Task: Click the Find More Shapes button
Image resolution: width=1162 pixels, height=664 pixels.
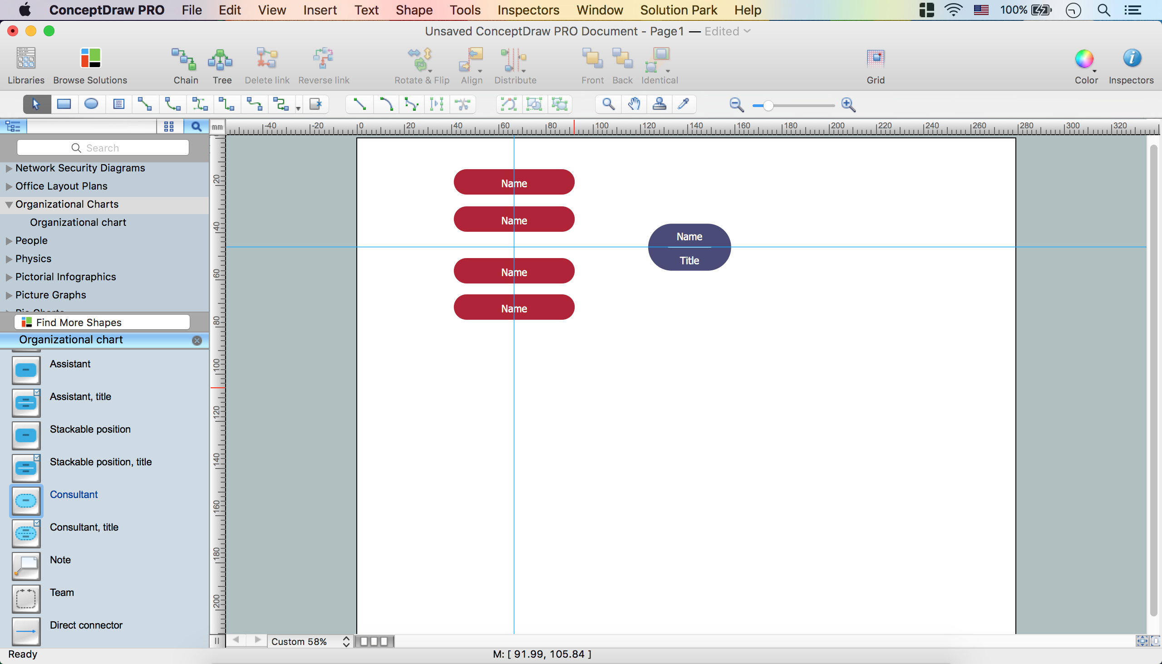Action: (102, 322)
